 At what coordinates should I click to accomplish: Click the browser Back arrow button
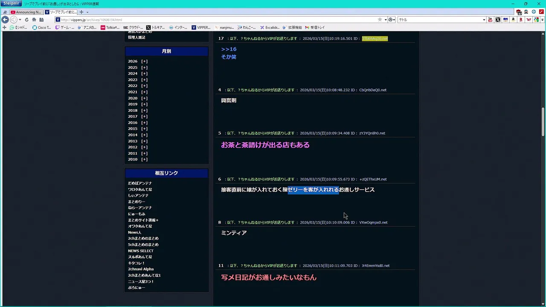5,20
